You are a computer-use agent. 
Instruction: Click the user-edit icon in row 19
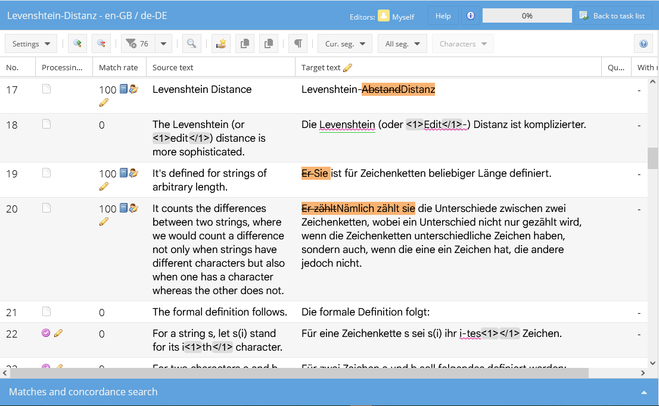(133, 173)
